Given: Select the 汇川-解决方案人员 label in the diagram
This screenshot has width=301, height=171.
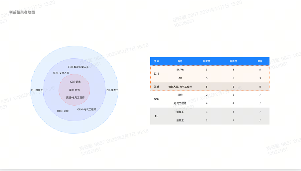Looking at the screenshot, I should 78,67.
